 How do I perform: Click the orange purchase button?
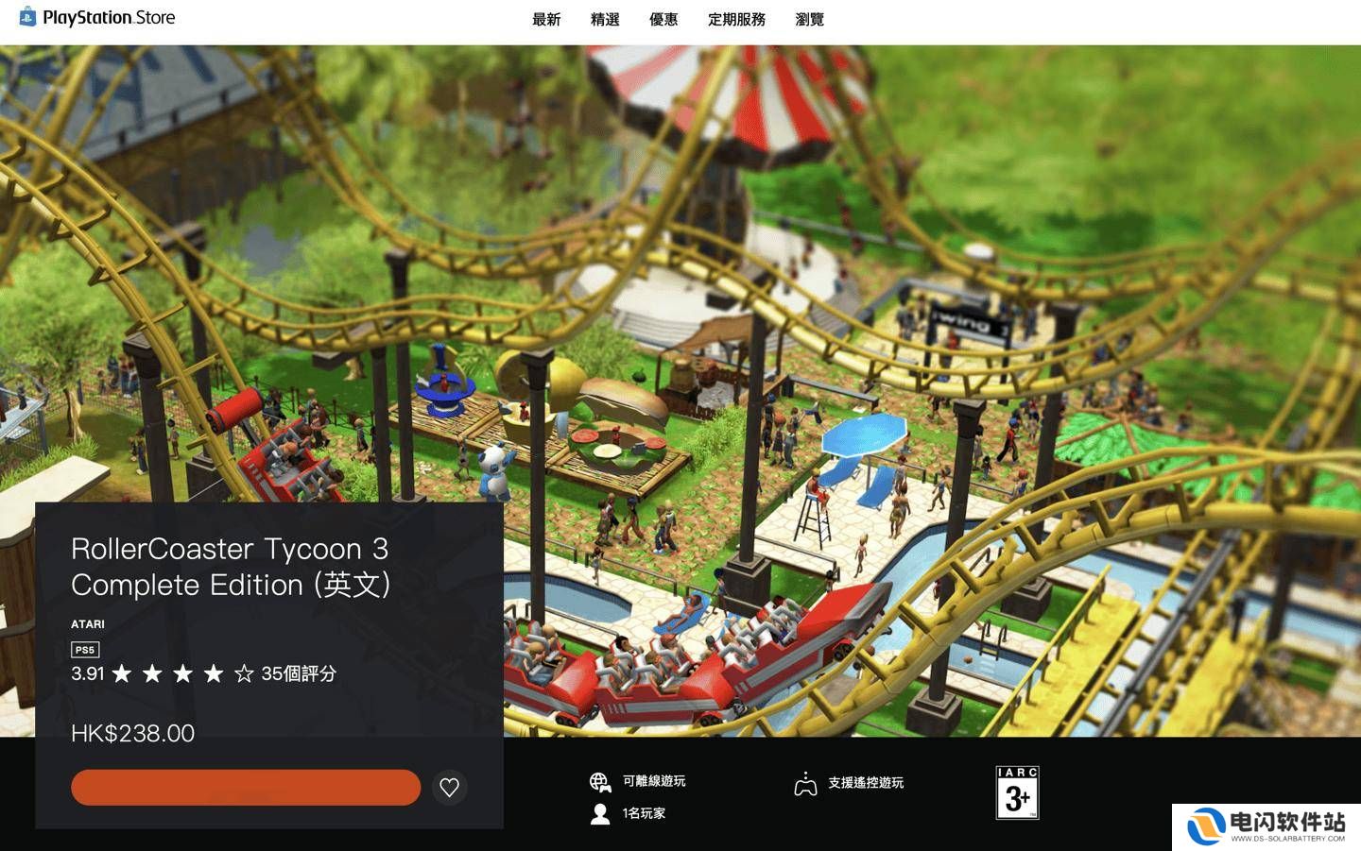246,787
